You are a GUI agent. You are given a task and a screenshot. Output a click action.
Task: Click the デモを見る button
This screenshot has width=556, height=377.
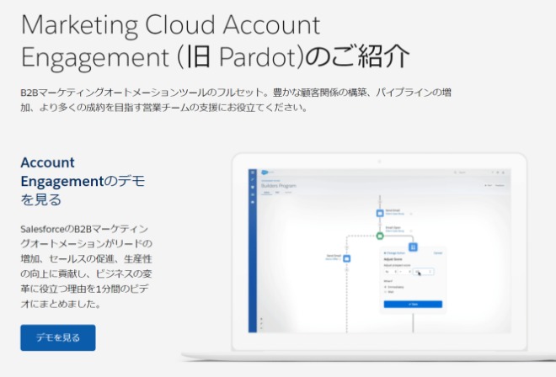58,337
